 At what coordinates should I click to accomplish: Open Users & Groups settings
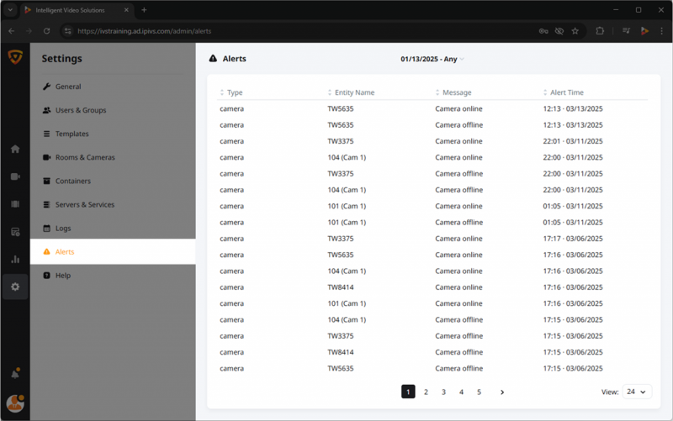click(x=113, y=110)
